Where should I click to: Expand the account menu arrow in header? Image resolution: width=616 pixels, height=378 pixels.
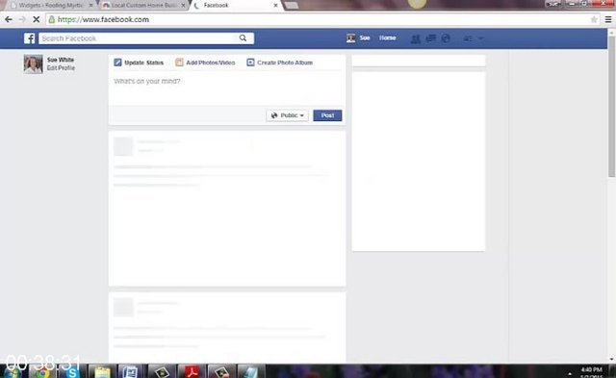coord(481,38)
